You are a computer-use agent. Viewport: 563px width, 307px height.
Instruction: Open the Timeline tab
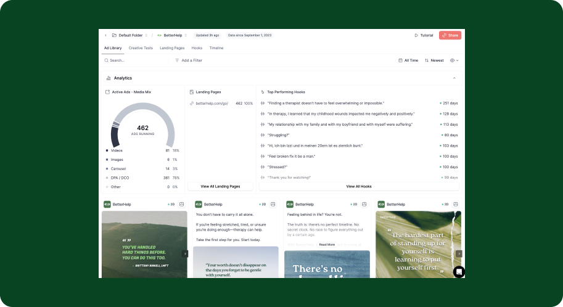tap(216, 47)
